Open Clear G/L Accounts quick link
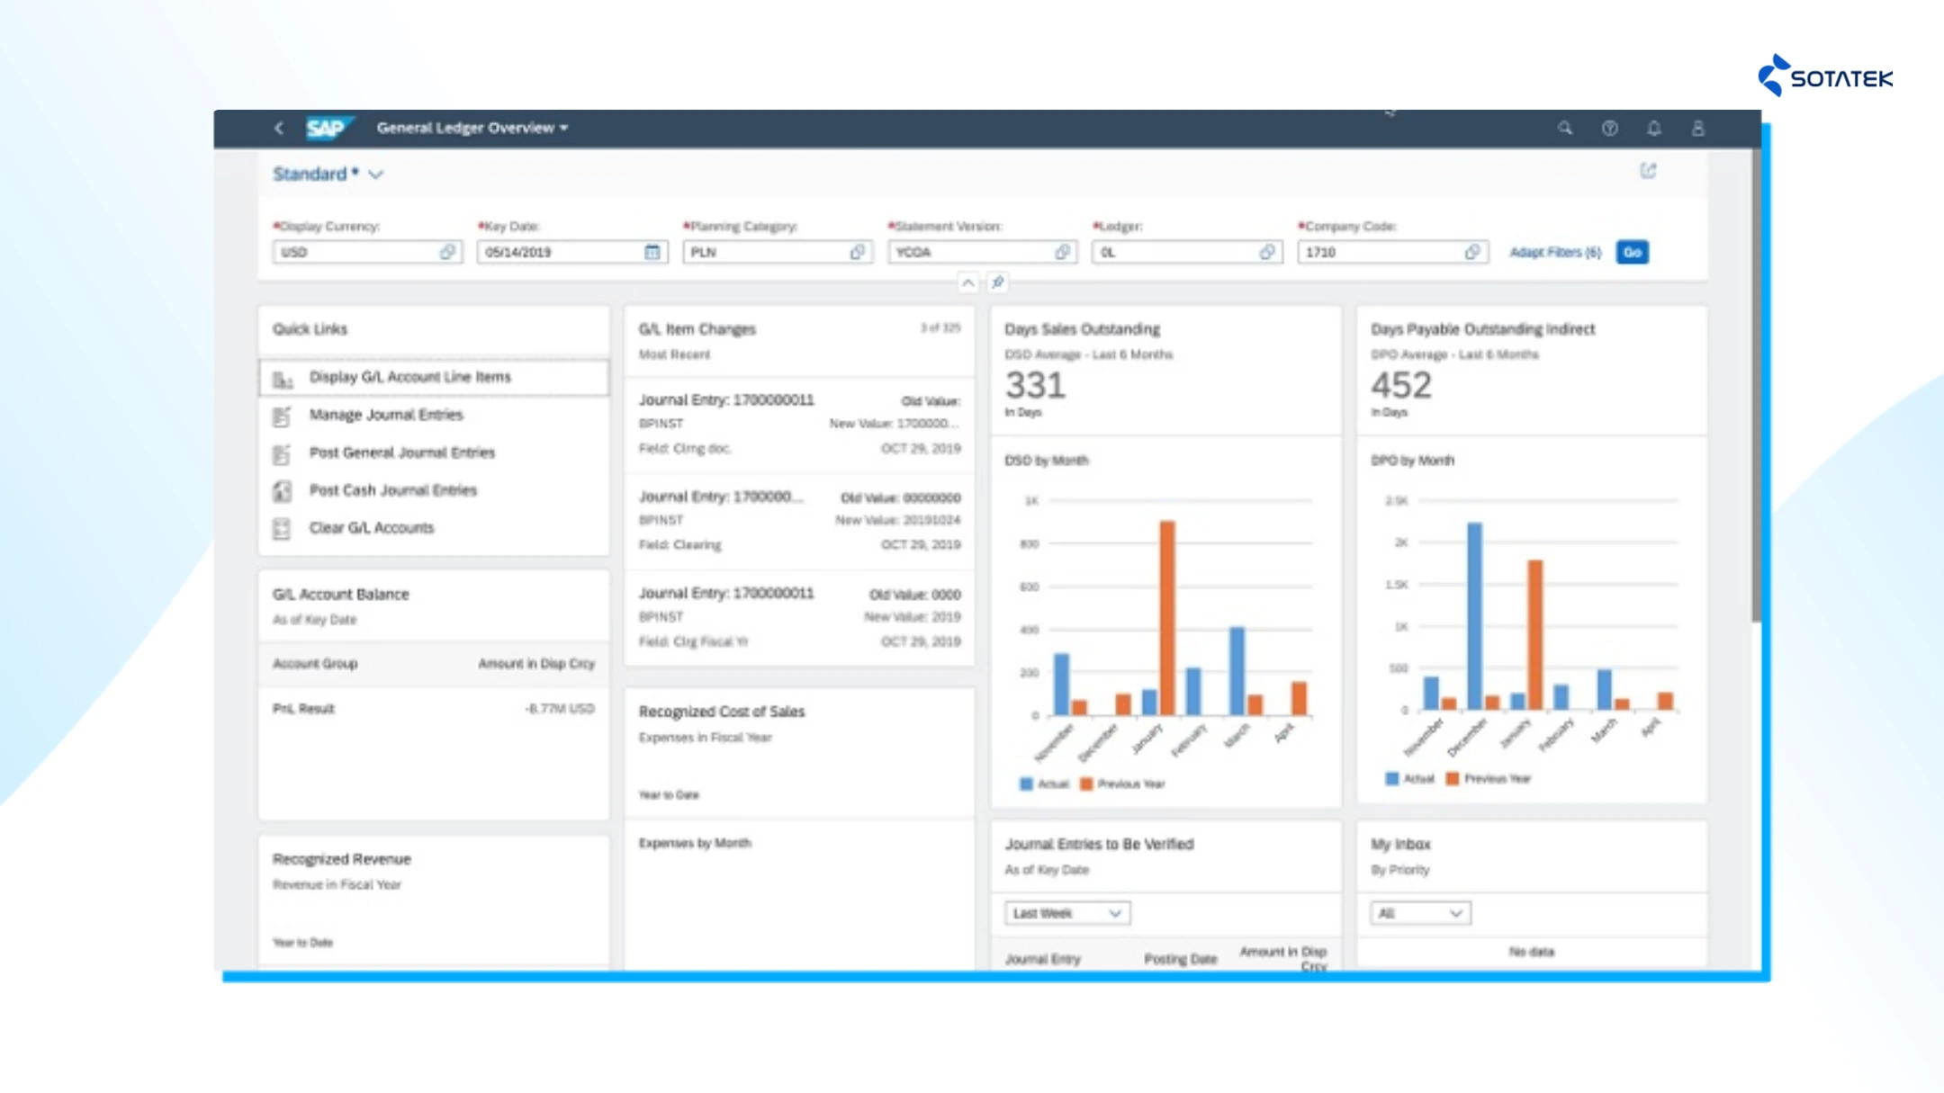This screenshot has height=1093, width=1944. [372, 528]
